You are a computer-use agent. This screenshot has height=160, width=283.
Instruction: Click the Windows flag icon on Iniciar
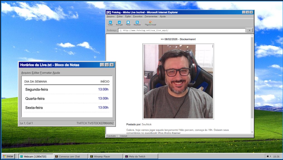click(4, 156)
